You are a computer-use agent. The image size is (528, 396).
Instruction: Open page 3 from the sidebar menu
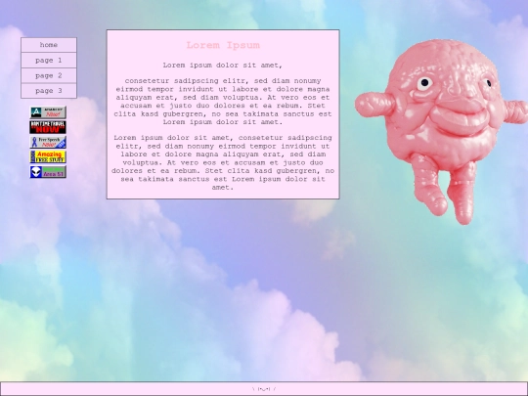(x=49, y=91)
